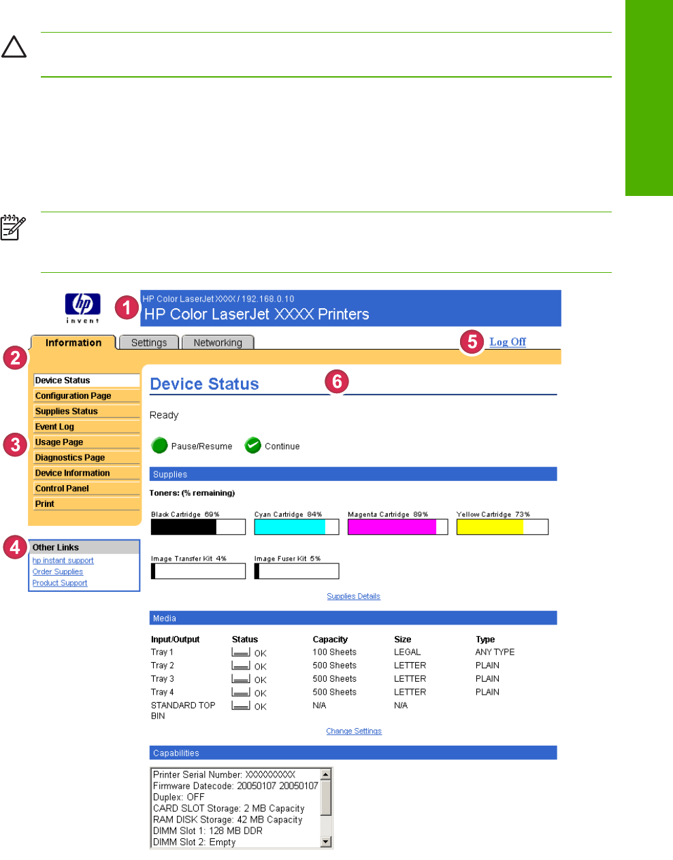
Task: Click the Standard Top Bin status icon
Action: click(240, 706)
